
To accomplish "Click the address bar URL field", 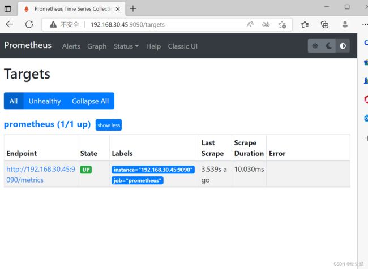I will coord(166,24).
